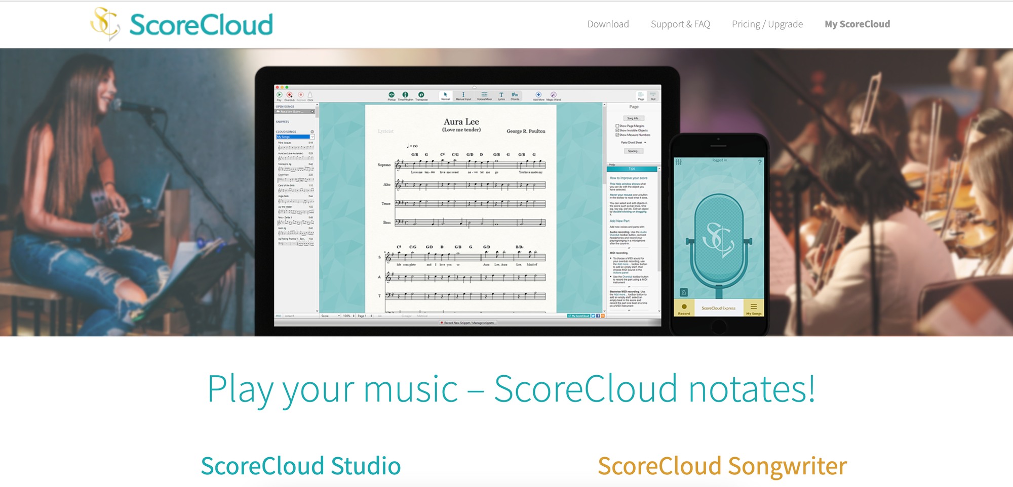
Task: Select the Manual Input tool
Action: coord(463,95)
